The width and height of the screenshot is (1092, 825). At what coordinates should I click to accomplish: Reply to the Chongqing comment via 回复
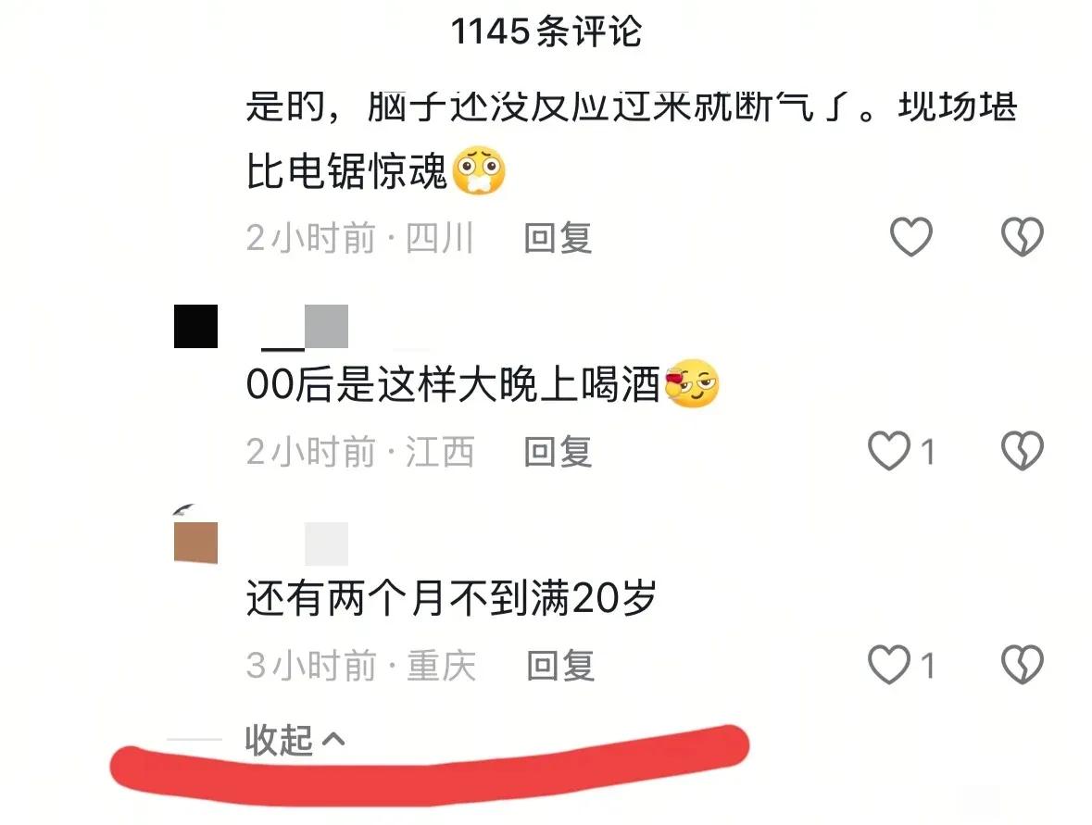pos(560,666)
